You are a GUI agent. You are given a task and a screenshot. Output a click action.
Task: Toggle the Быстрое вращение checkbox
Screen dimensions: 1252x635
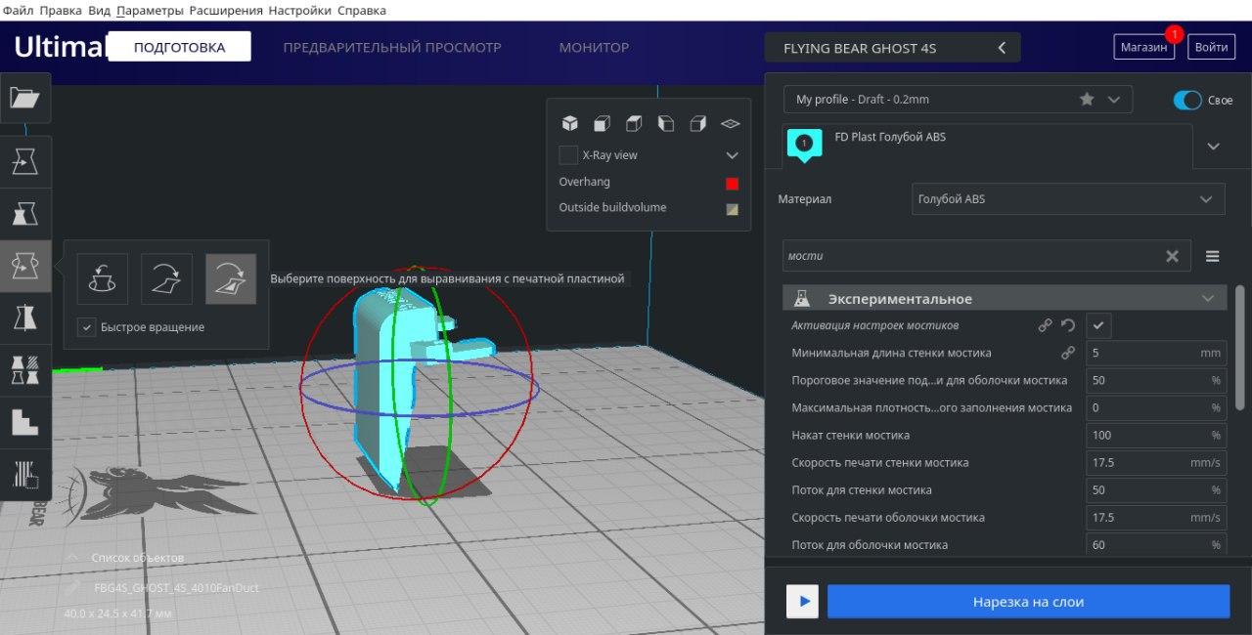(86, 327)
